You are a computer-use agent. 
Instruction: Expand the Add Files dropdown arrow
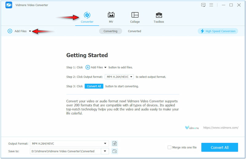pos(30,31)
